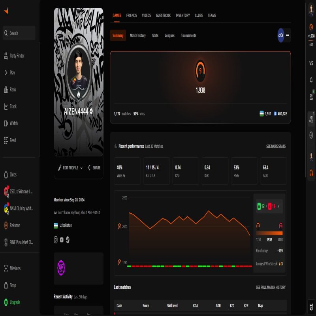Open the INVENTORY tab
The height and width of the screenshot is (316, 316).
(183, 15)
